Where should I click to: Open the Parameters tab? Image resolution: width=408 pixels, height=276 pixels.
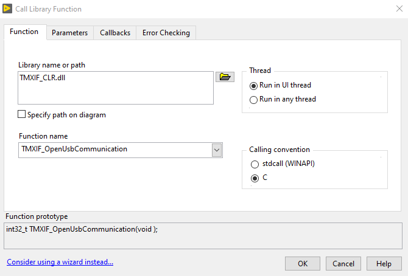coord(69,33)
